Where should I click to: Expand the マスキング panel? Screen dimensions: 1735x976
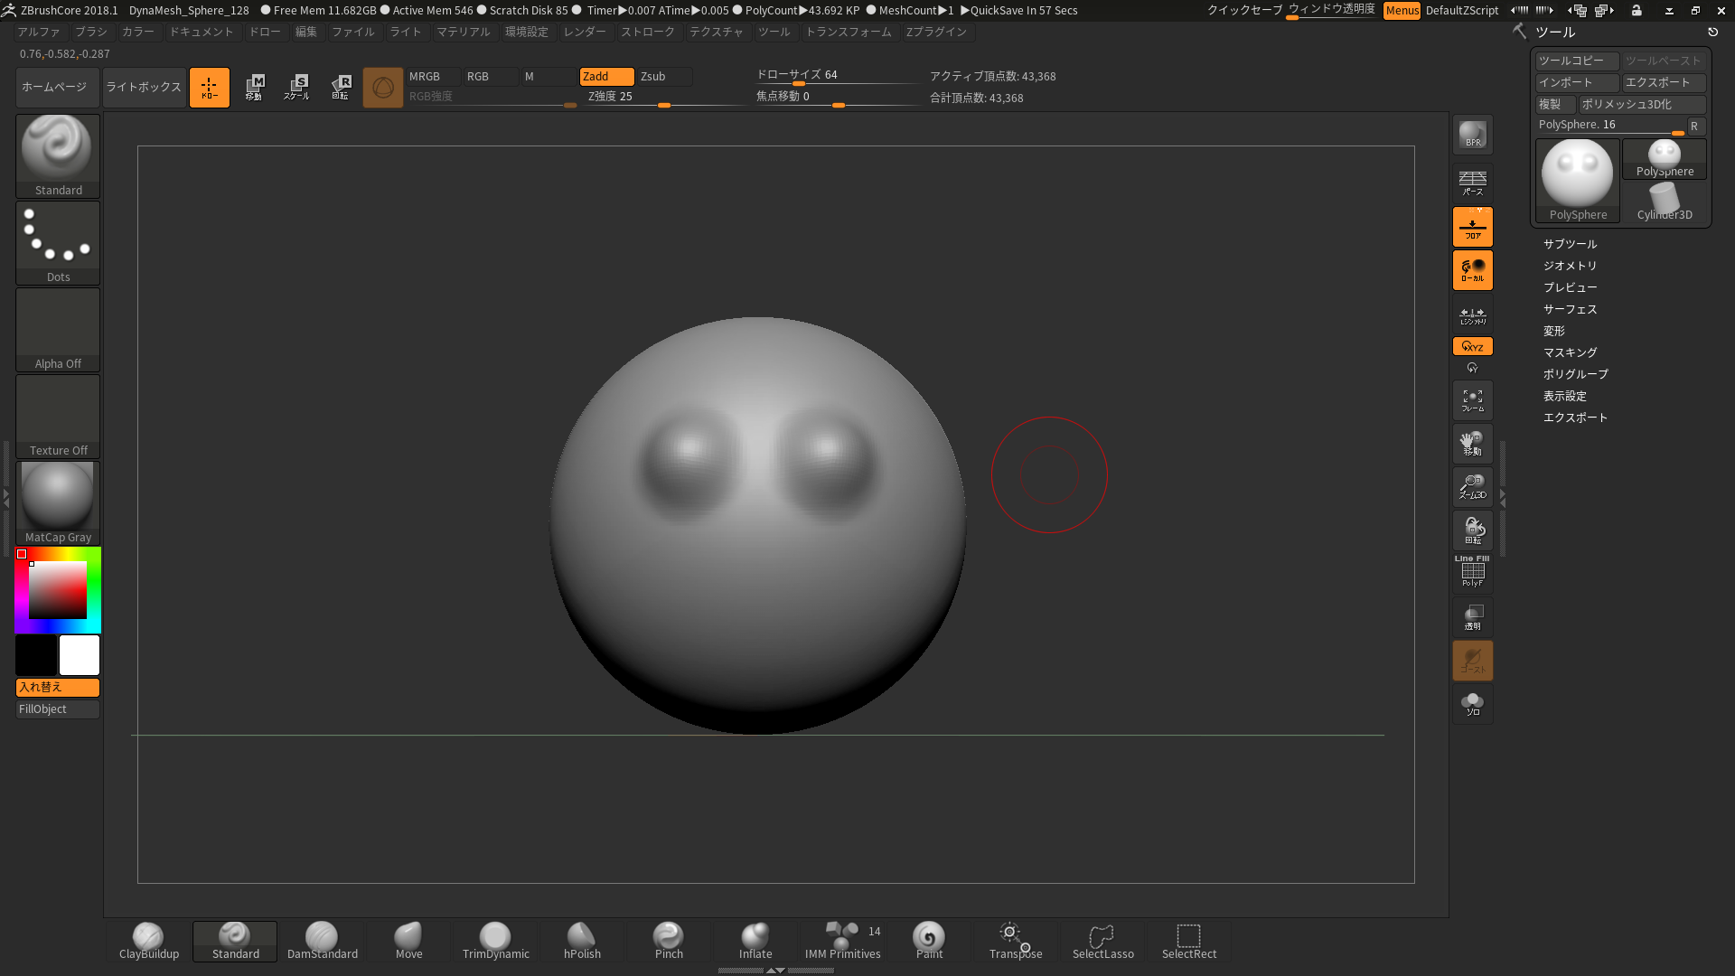(1571, 352)
